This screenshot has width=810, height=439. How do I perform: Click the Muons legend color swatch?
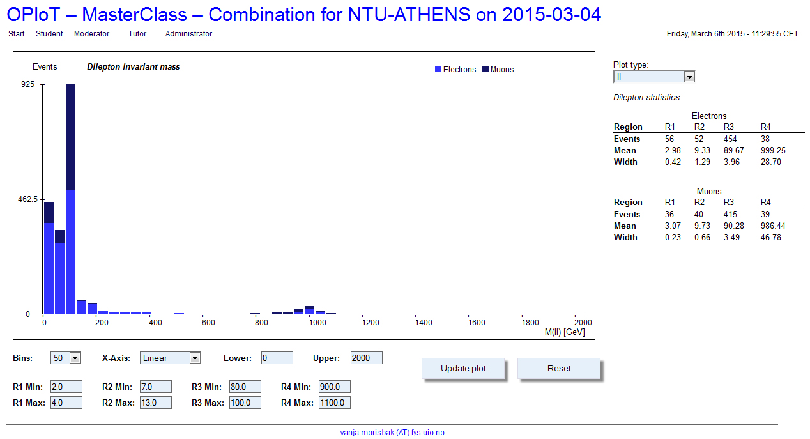click(x=485, y=69)
